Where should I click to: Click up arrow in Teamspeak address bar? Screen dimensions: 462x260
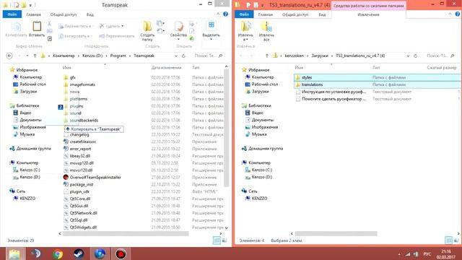point(35,56)
